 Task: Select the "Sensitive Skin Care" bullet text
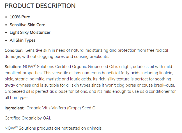[x=27, y=25]
